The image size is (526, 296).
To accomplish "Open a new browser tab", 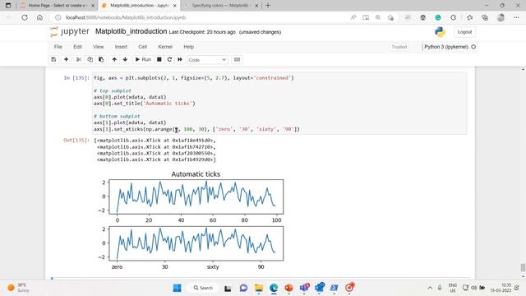I will [268, 6].
